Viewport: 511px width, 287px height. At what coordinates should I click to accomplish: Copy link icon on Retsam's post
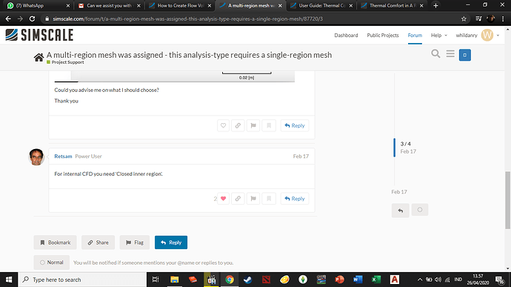[x=238, y=199]
